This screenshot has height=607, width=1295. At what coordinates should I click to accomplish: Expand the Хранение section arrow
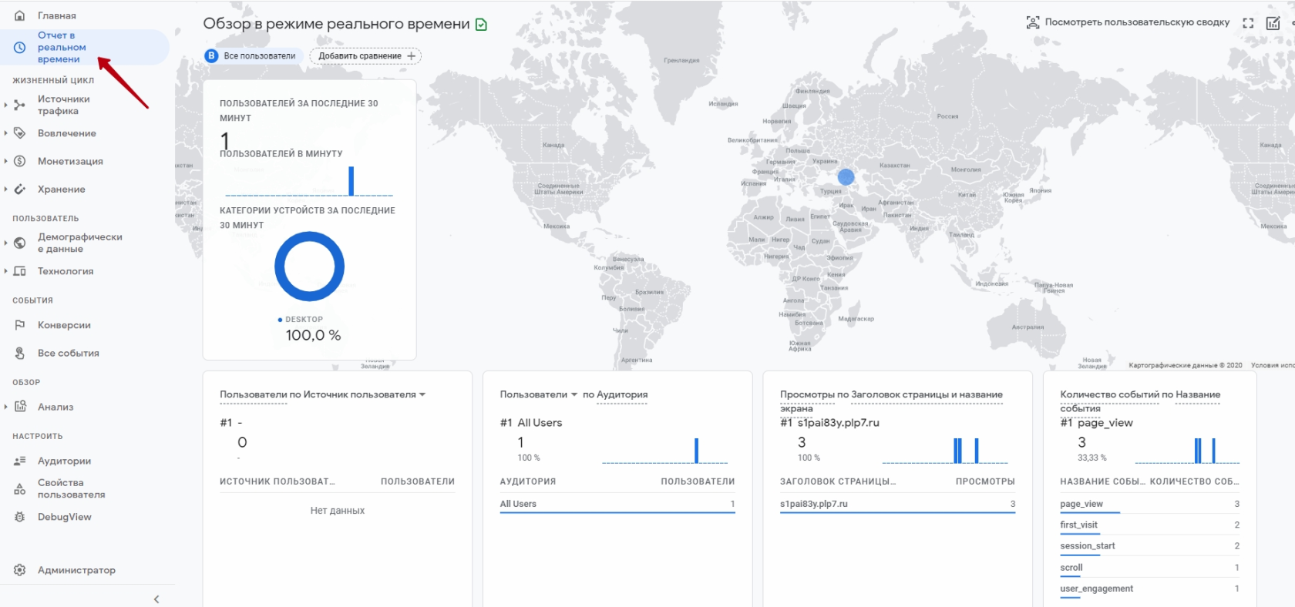[5, 189]
